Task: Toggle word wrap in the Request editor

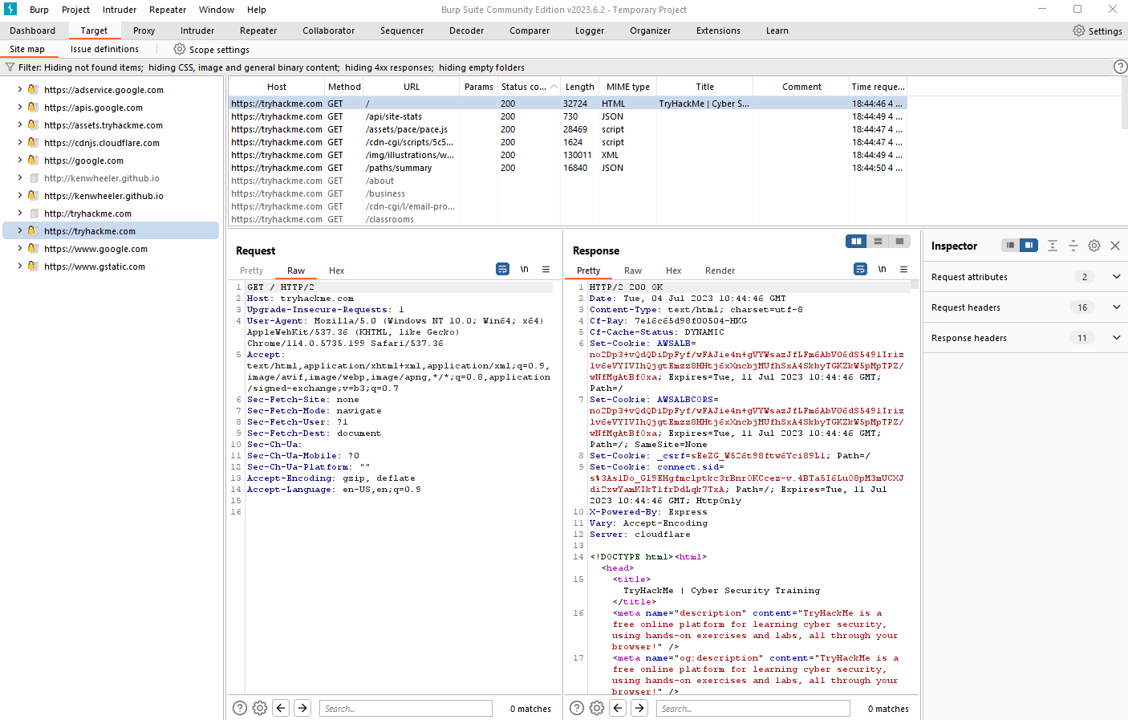Action: (x=502, y=269)
